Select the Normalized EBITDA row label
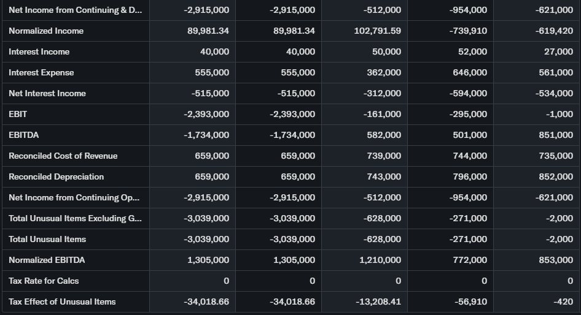The height and width of the screenshot is (315, 581). [47, 260]
